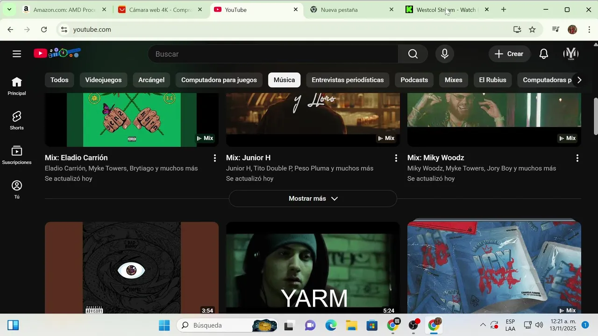Image resolution: width=598 pixels, height=336 pixels.
Task: Click the page vertical scrollbar thumb
Action: point(595,117)
